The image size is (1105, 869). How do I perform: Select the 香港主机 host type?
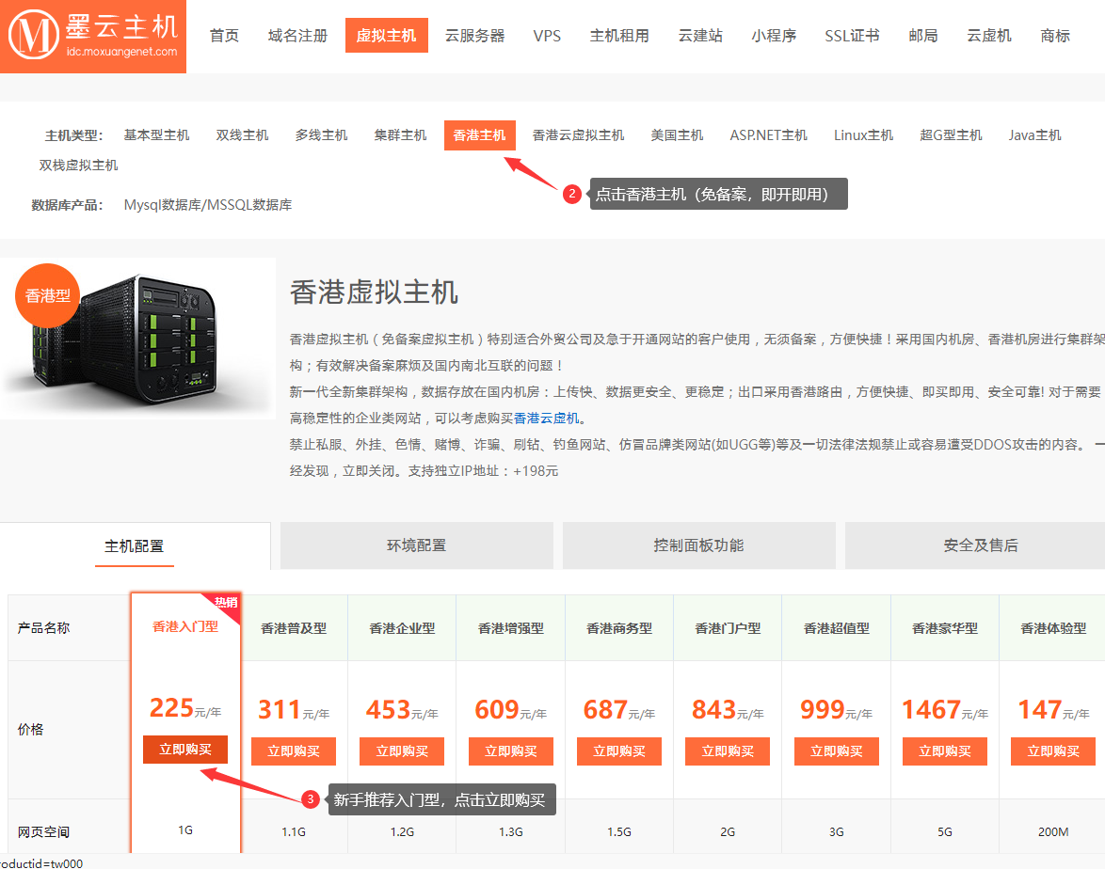[x=479, y=135]
